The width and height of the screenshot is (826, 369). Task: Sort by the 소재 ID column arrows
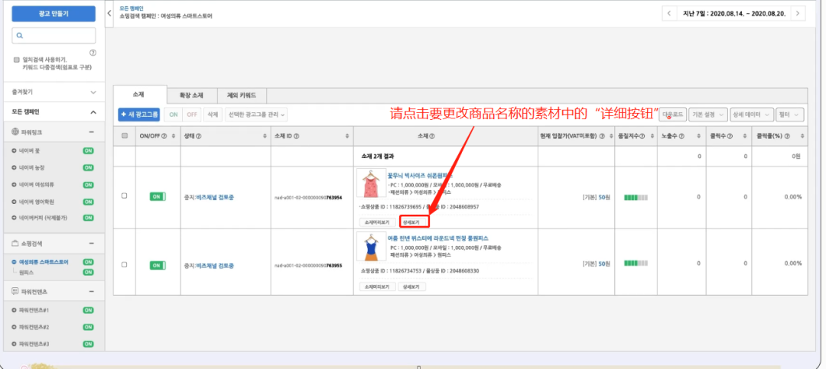click(x=346, y=136)
